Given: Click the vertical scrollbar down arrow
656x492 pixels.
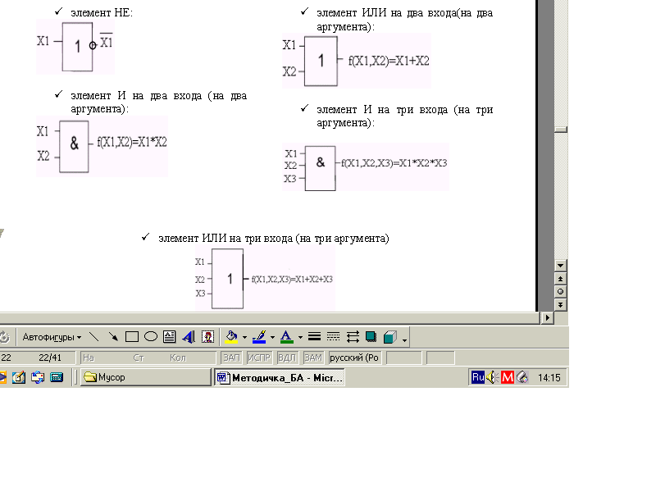Looking at the screenshot, I should point(561,265).
